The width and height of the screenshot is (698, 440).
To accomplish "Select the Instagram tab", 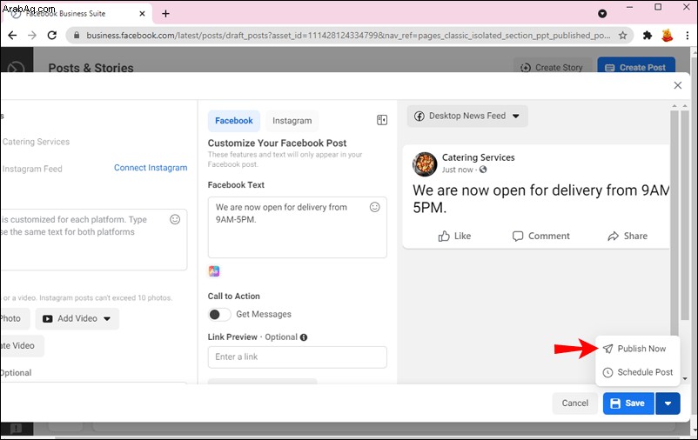I will tap(292, 121).
